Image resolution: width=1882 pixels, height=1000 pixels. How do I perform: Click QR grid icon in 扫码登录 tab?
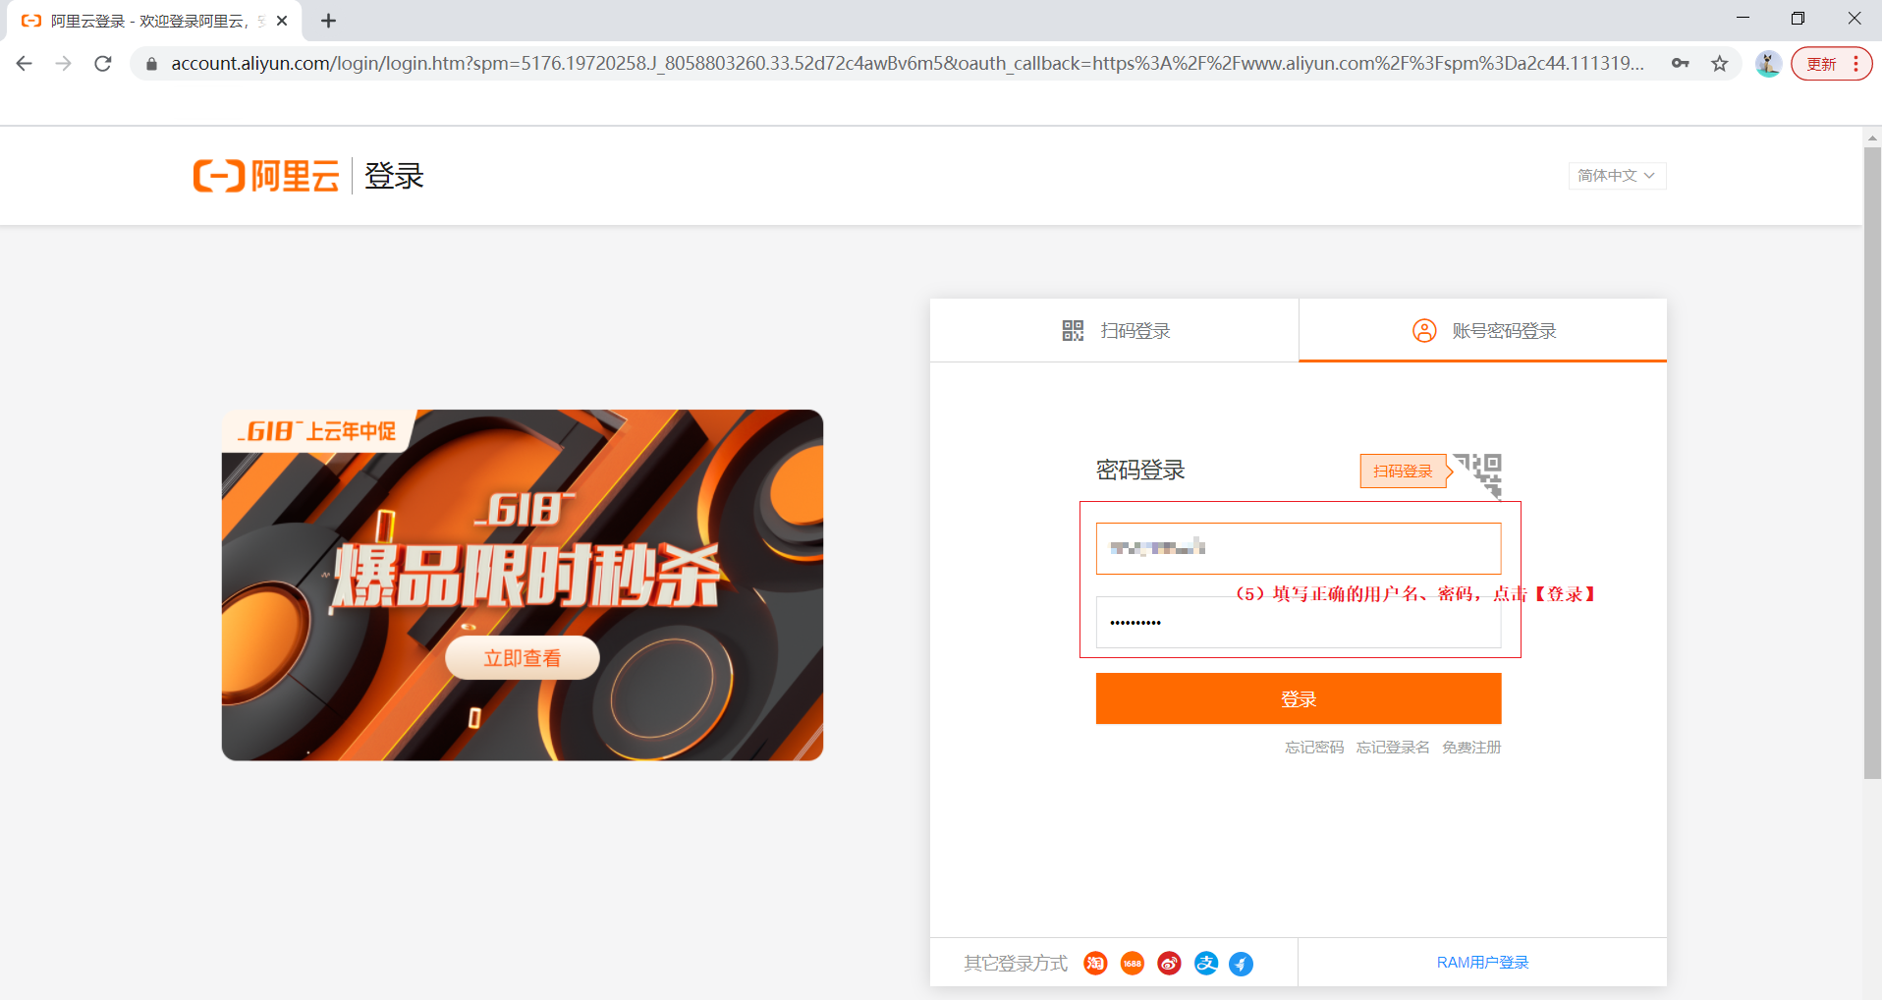(1073, 331)
